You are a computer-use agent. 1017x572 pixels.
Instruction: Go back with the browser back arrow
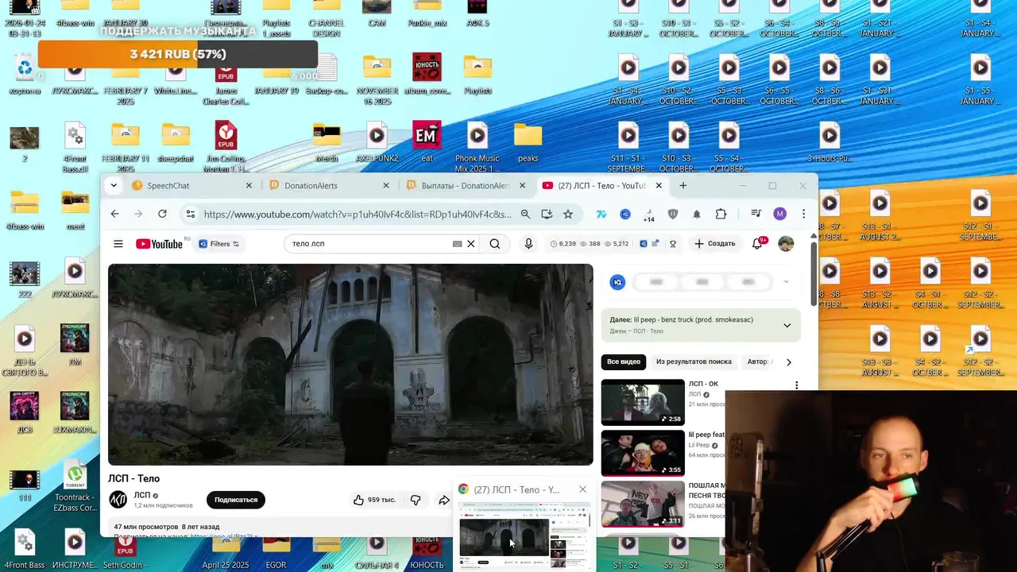(114, 214)
